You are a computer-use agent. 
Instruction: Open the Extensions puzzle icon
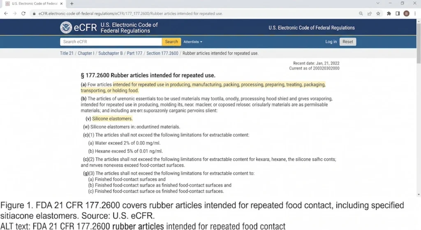[389, 14]
